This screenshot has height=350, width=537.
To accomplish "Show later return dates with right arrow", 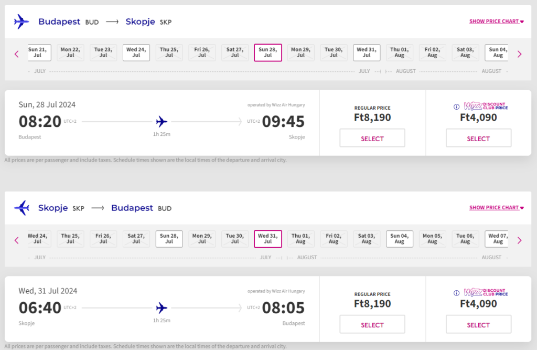I will (520, 240).
